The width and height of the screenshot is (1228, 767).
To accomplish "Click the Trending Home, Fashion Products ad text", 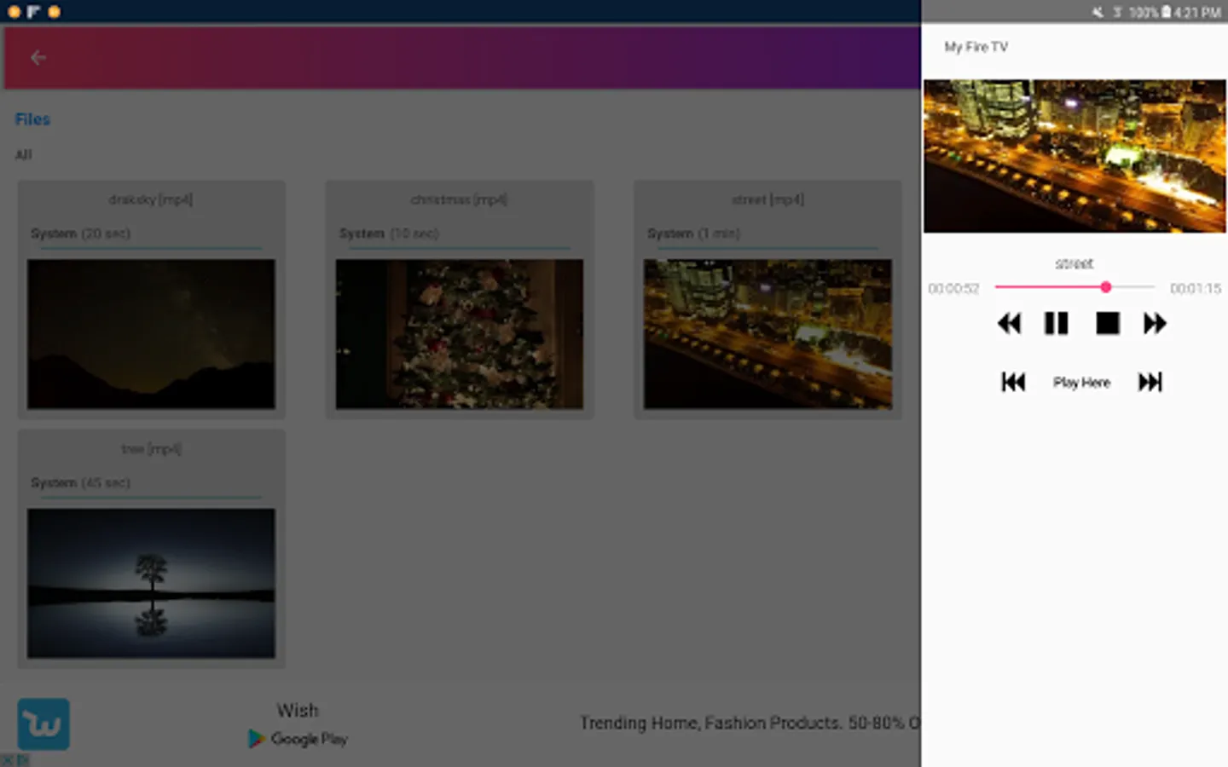I will coord(750,723).
